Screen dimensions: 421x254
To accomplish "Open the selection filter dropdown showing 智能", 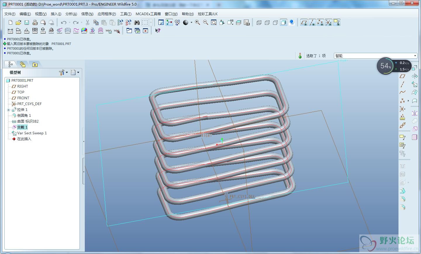I will [x=376, y=56].
